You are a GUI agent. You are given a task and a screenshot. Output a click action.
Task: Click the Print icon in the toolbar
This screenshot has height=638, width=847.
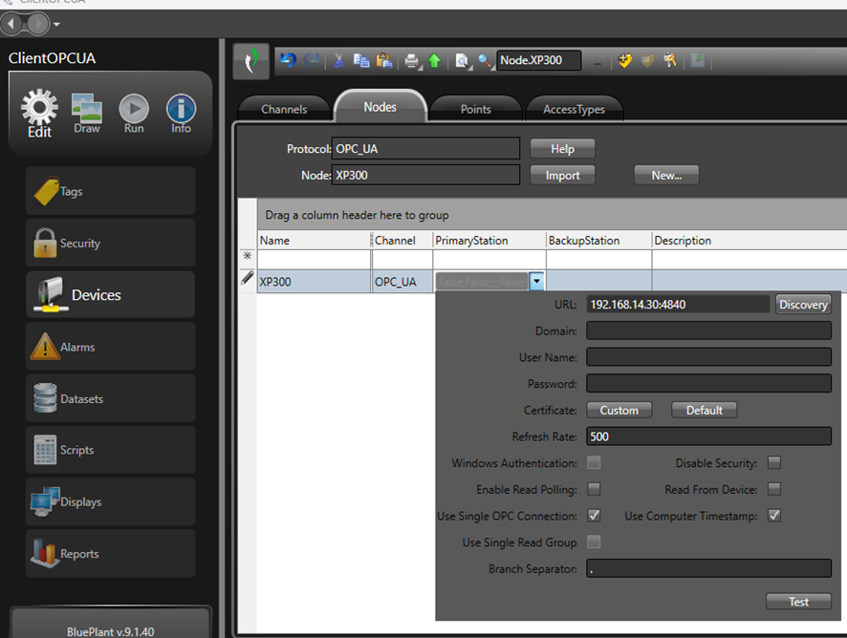tap(411, 61)
